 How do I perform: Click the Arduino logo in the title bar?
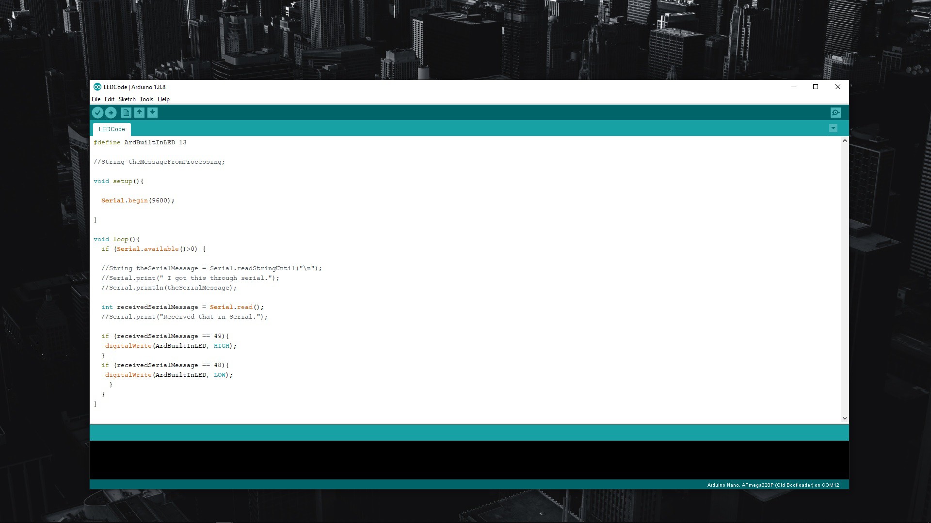(96, 87)
